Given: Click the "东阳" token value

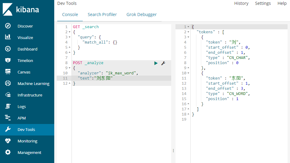Looking at the screenshot, I should tap(236, 78).
